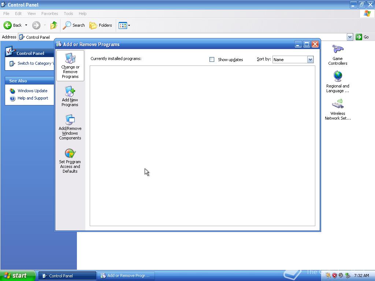Switch to Add or Remove Programs taskbar button

point(126,276)
